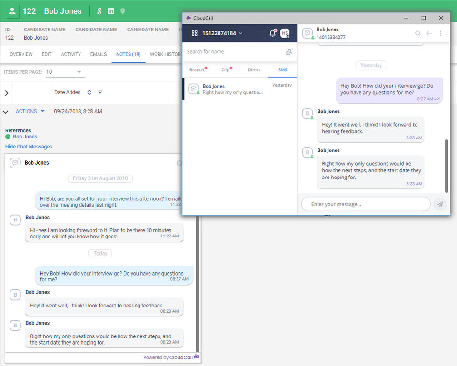Click the SMS icon beside Bob Jones in chat header
This screenshot has height=366, width=457.
308,33
